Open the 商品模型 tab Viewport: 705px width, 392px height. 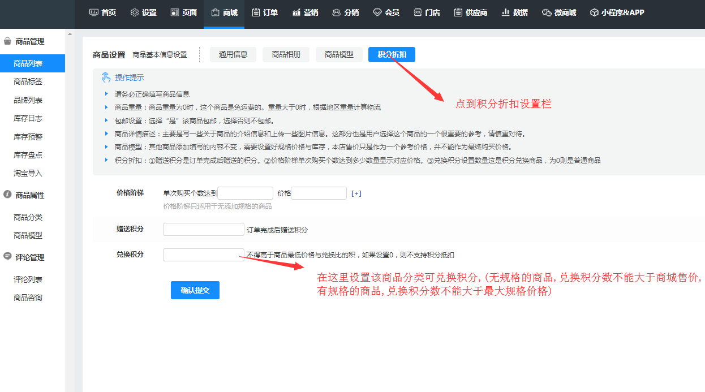[x=339, y=55]
